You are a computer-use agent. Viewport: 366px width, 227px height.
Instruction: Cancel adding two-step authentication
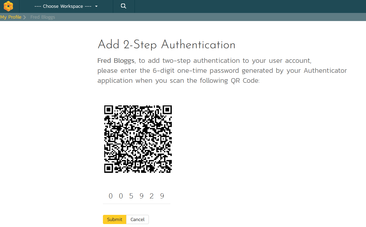pos(137,219)
